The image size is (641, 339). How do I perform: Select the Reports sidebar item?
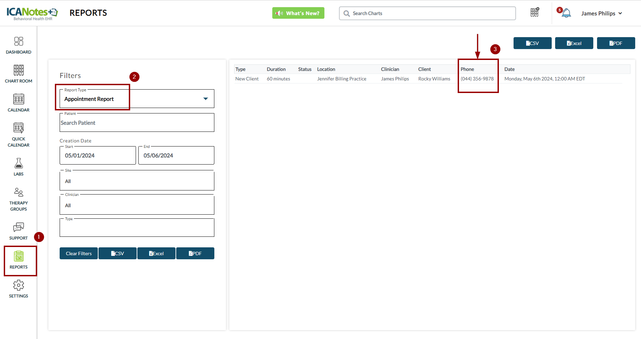click(x=19, y=260)
